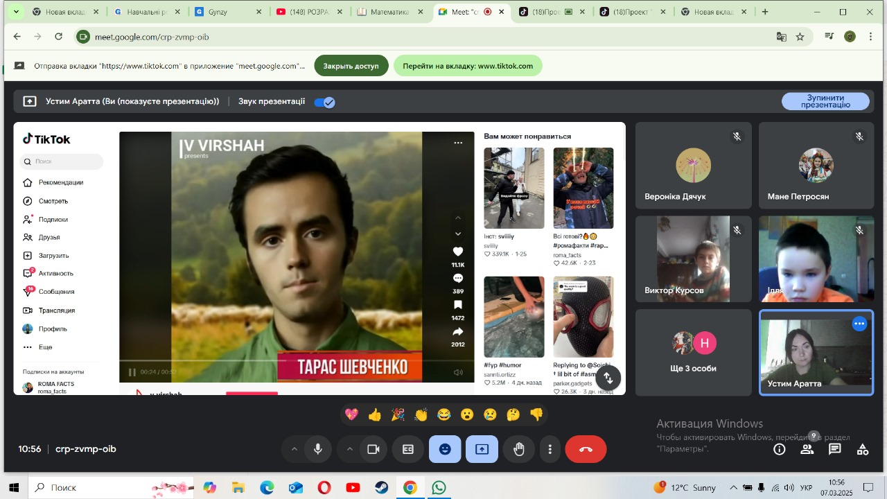The height and width of the screenshot is (499, 887).
Task: Open Meet activities panel
Action: tap(863, 449)
